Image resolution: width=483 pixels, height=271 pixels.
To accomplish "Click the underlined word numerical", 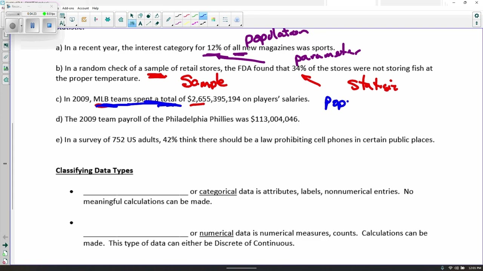I will click(x=216, y=233).
